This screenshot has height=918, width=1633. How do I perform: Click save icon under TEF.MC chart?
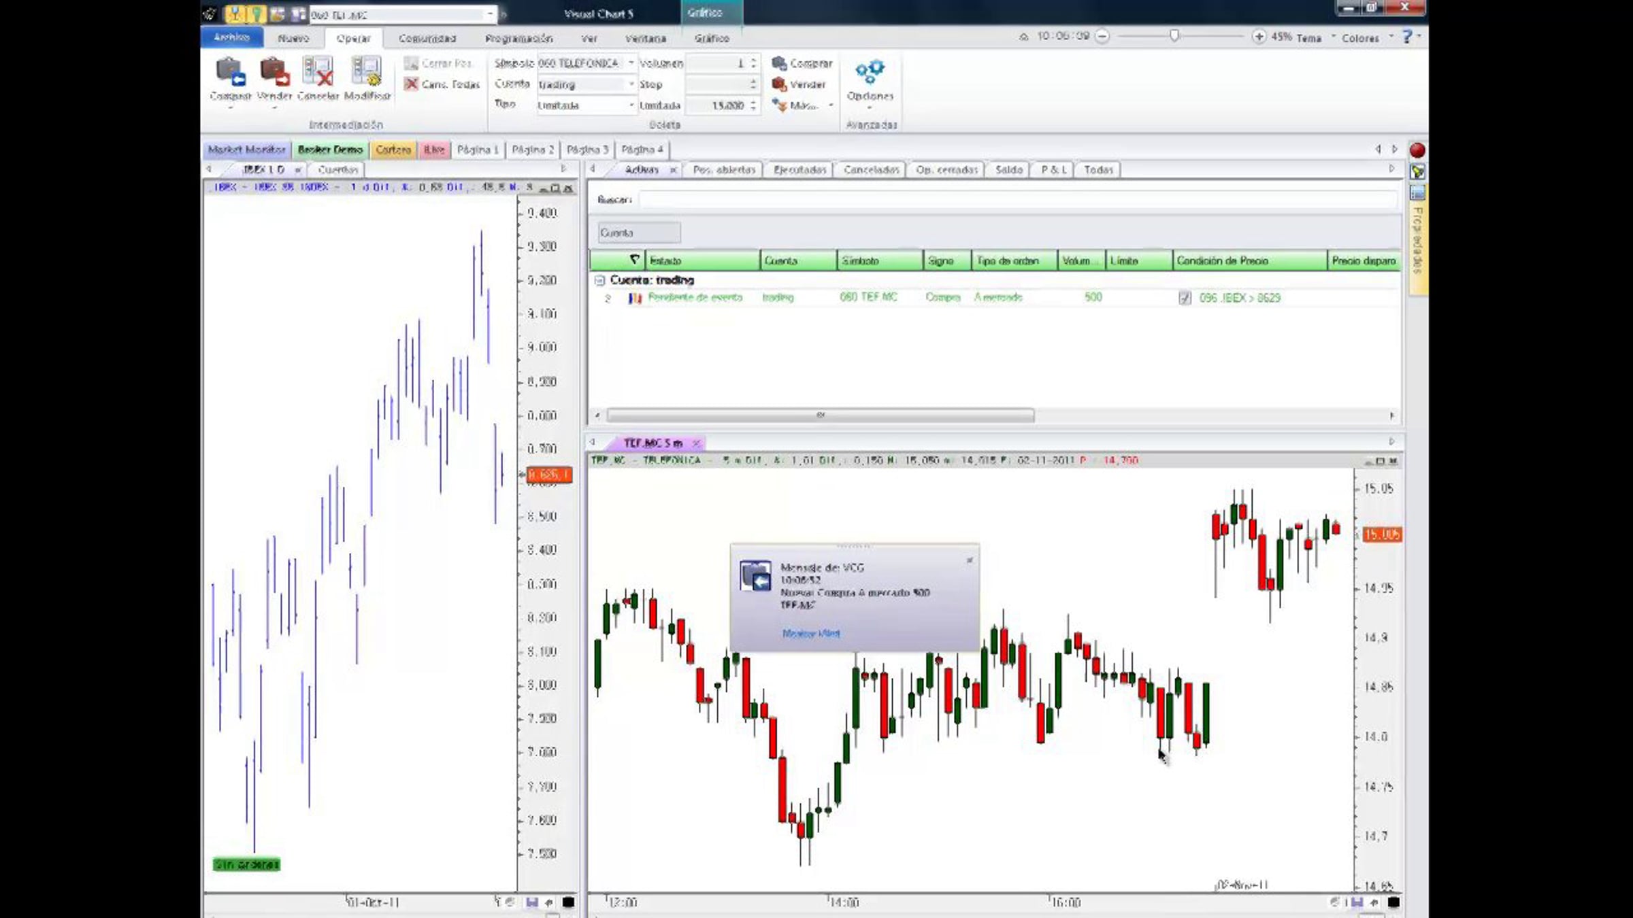point(1357,902)
